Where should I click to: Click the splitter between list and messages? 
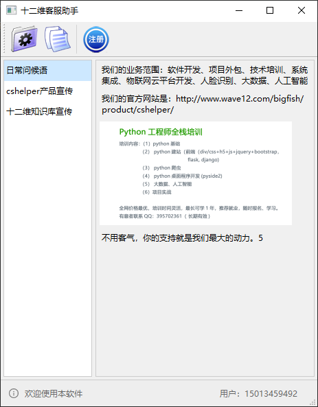coord(94,218)
